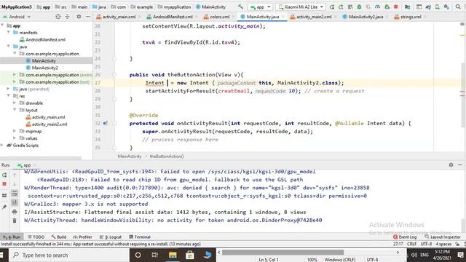Click Restore Layout icon in Run panel
This screenshot has width=466, height=262.
pyautogui.click(x=4, y=196)
